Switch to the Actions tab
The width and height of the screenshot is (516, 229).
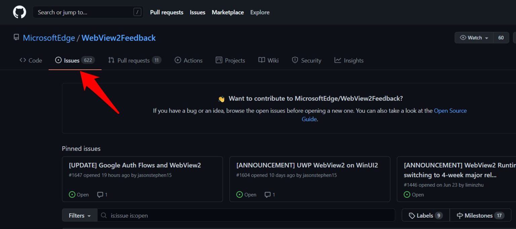click(x=188, y=60)
